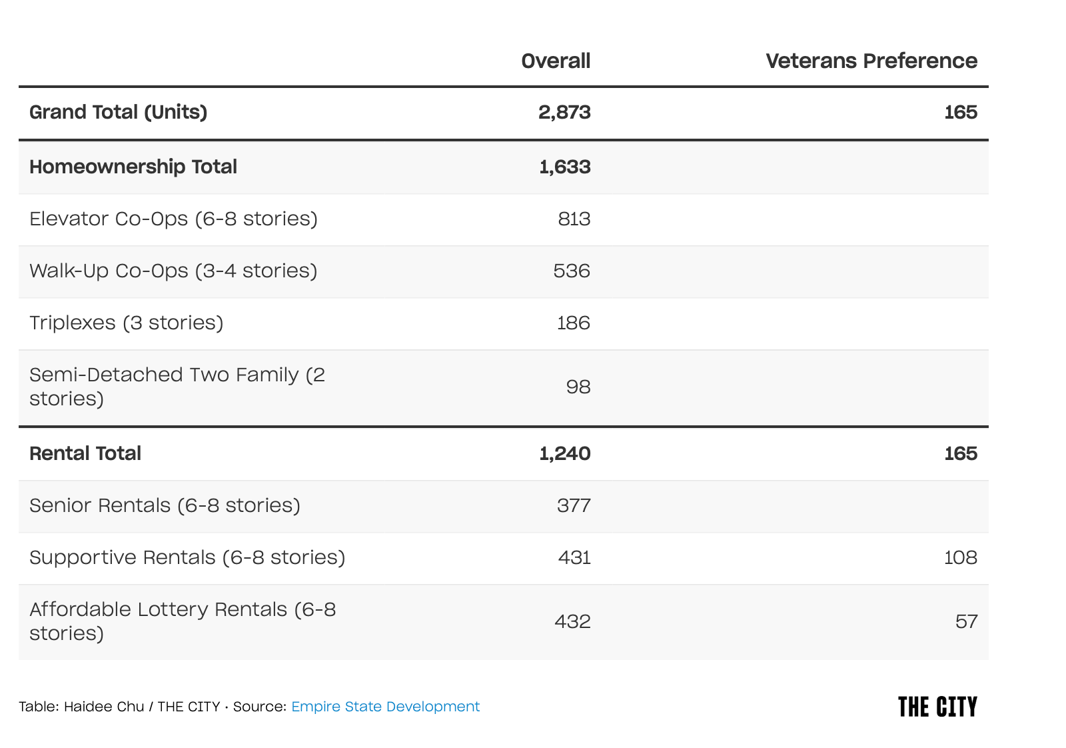Viewport: 1066px width, 748px height.
Task: Select the Elevator Co-Ops row label
Action: (x=173, y=219)
